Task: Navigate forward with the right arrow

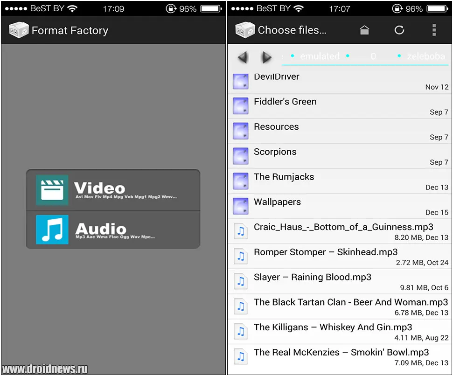Action: click(x=266, y=57)
